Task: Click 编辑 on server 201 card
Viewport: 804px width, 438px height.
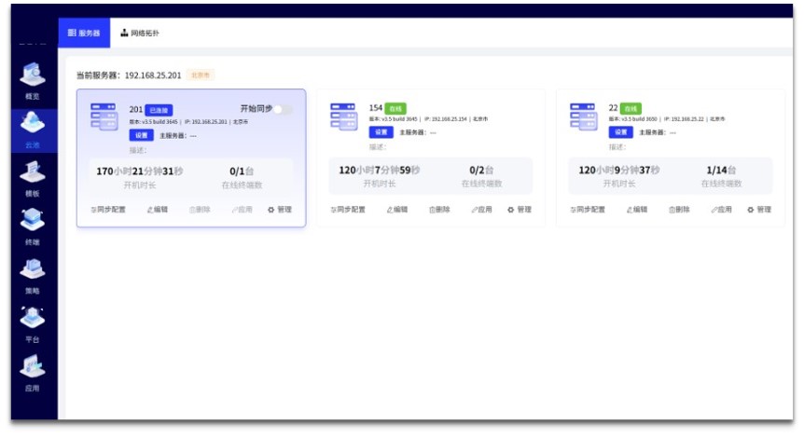Action: click(158, 210)
